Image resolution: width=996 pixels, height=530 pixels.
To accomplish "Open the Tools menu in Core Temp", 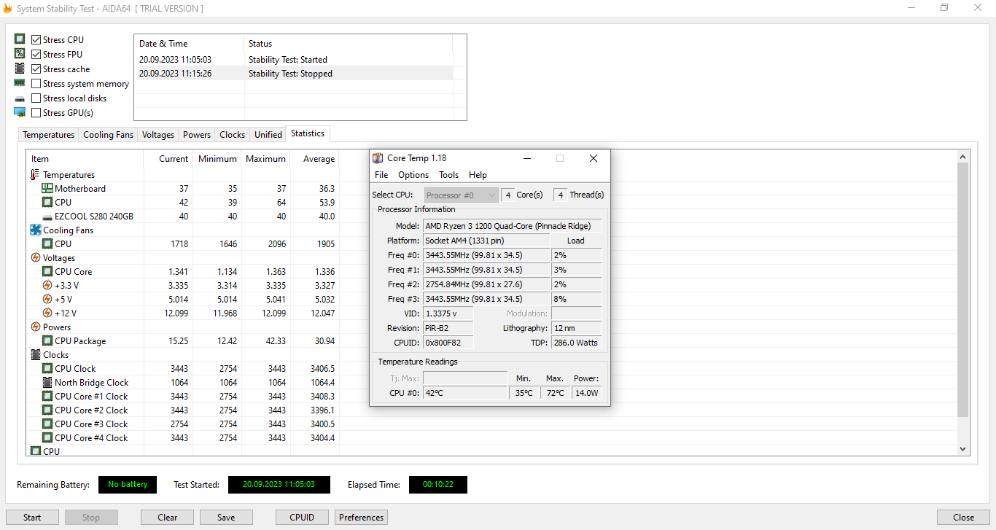I will pos(449,175).
